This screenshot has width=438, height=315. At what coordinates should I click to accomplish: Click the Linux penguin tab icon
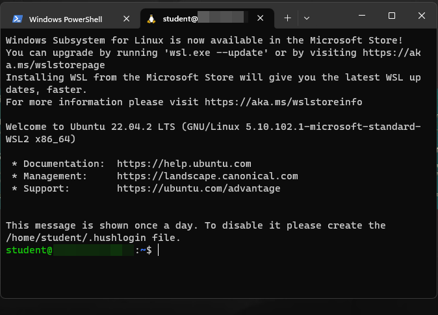click(x=151, y=19)
